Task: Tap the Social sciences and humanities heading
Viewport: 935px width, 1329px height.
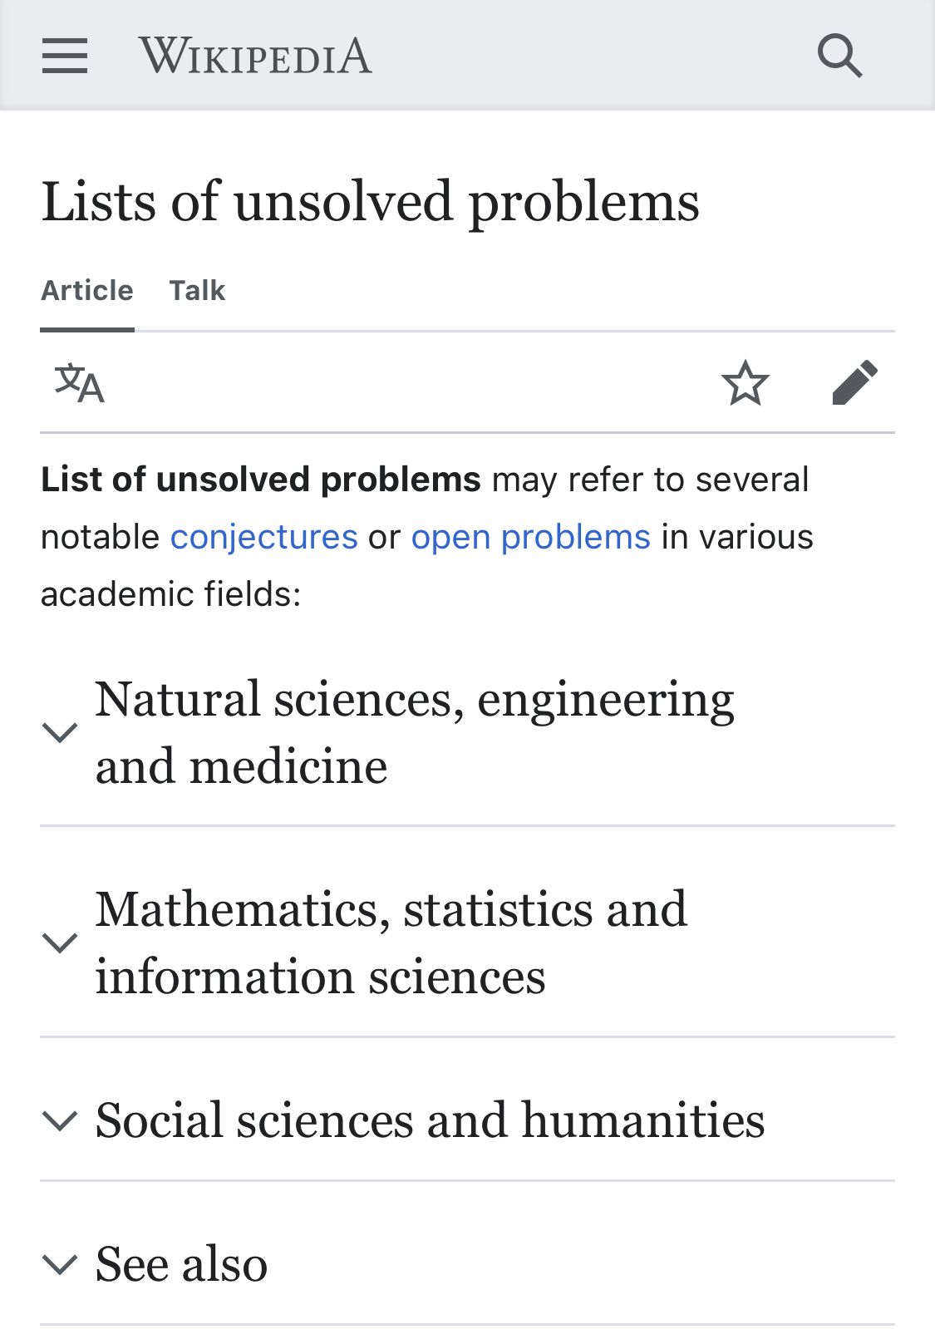Action: coord(430,1120)
